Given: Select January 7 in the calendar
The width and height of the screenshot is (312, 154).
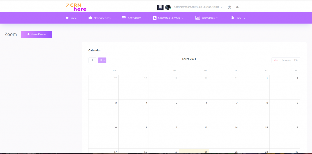Looking at the screenshot, I should click(x=224, y=112).
